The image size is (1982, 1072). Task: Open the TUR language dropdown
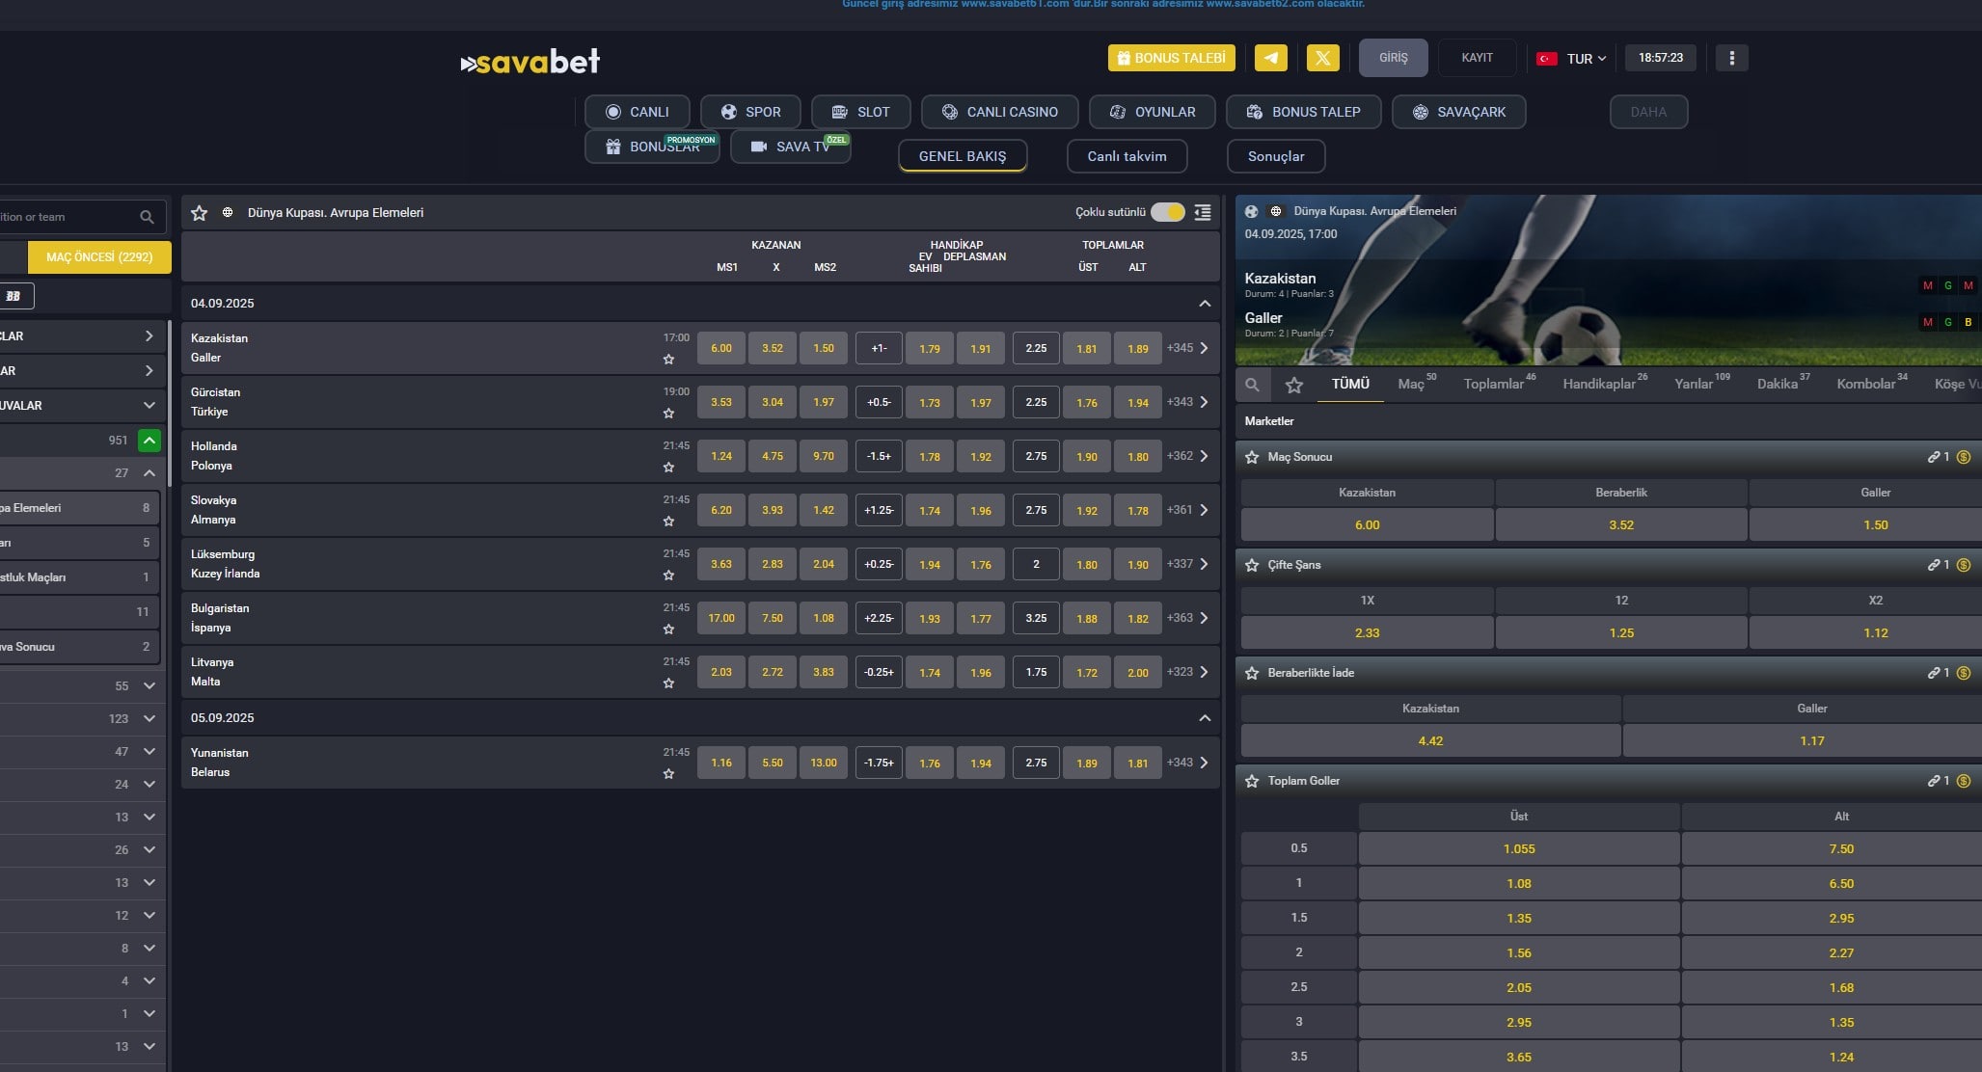tap(1573, 59)
